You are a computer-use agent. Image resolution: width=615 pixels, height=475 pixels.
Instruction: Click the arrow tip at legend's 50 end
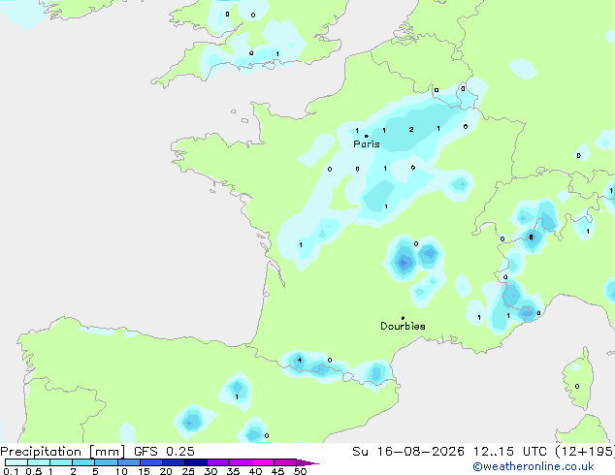(x=307, y=462)
